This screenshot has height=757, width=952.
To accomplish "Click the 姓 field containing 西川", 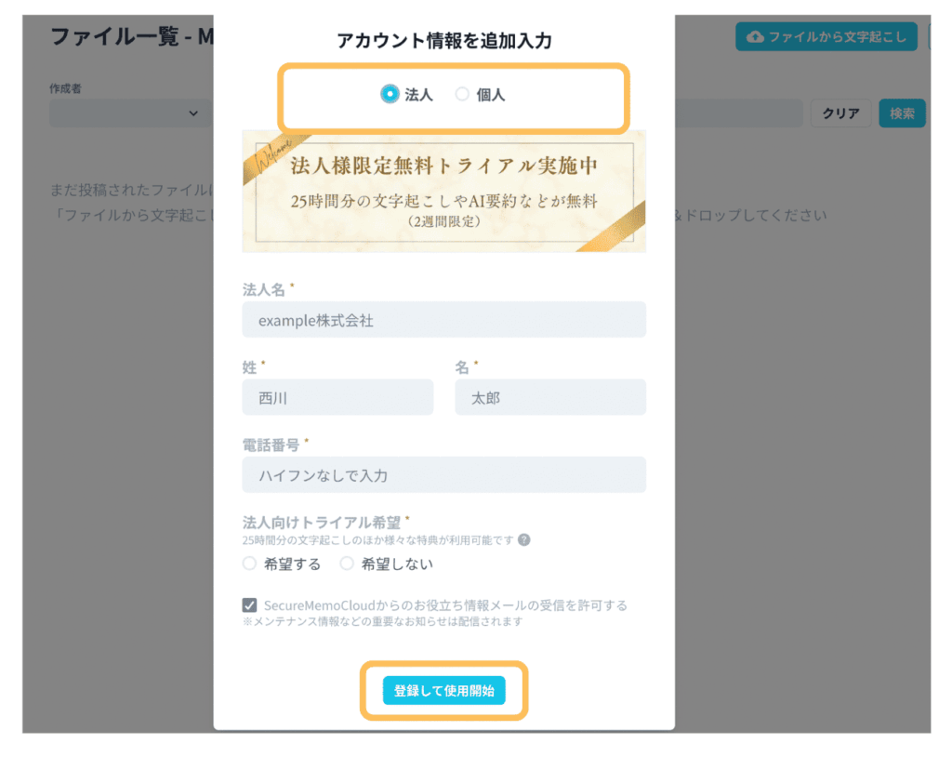I will click(x=337, y=397).
